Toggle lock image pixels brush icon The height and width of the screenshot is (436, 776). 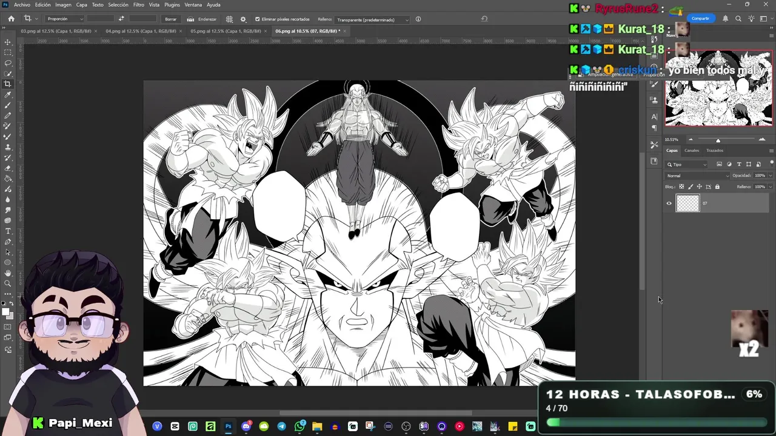click(x=690, y=187)
